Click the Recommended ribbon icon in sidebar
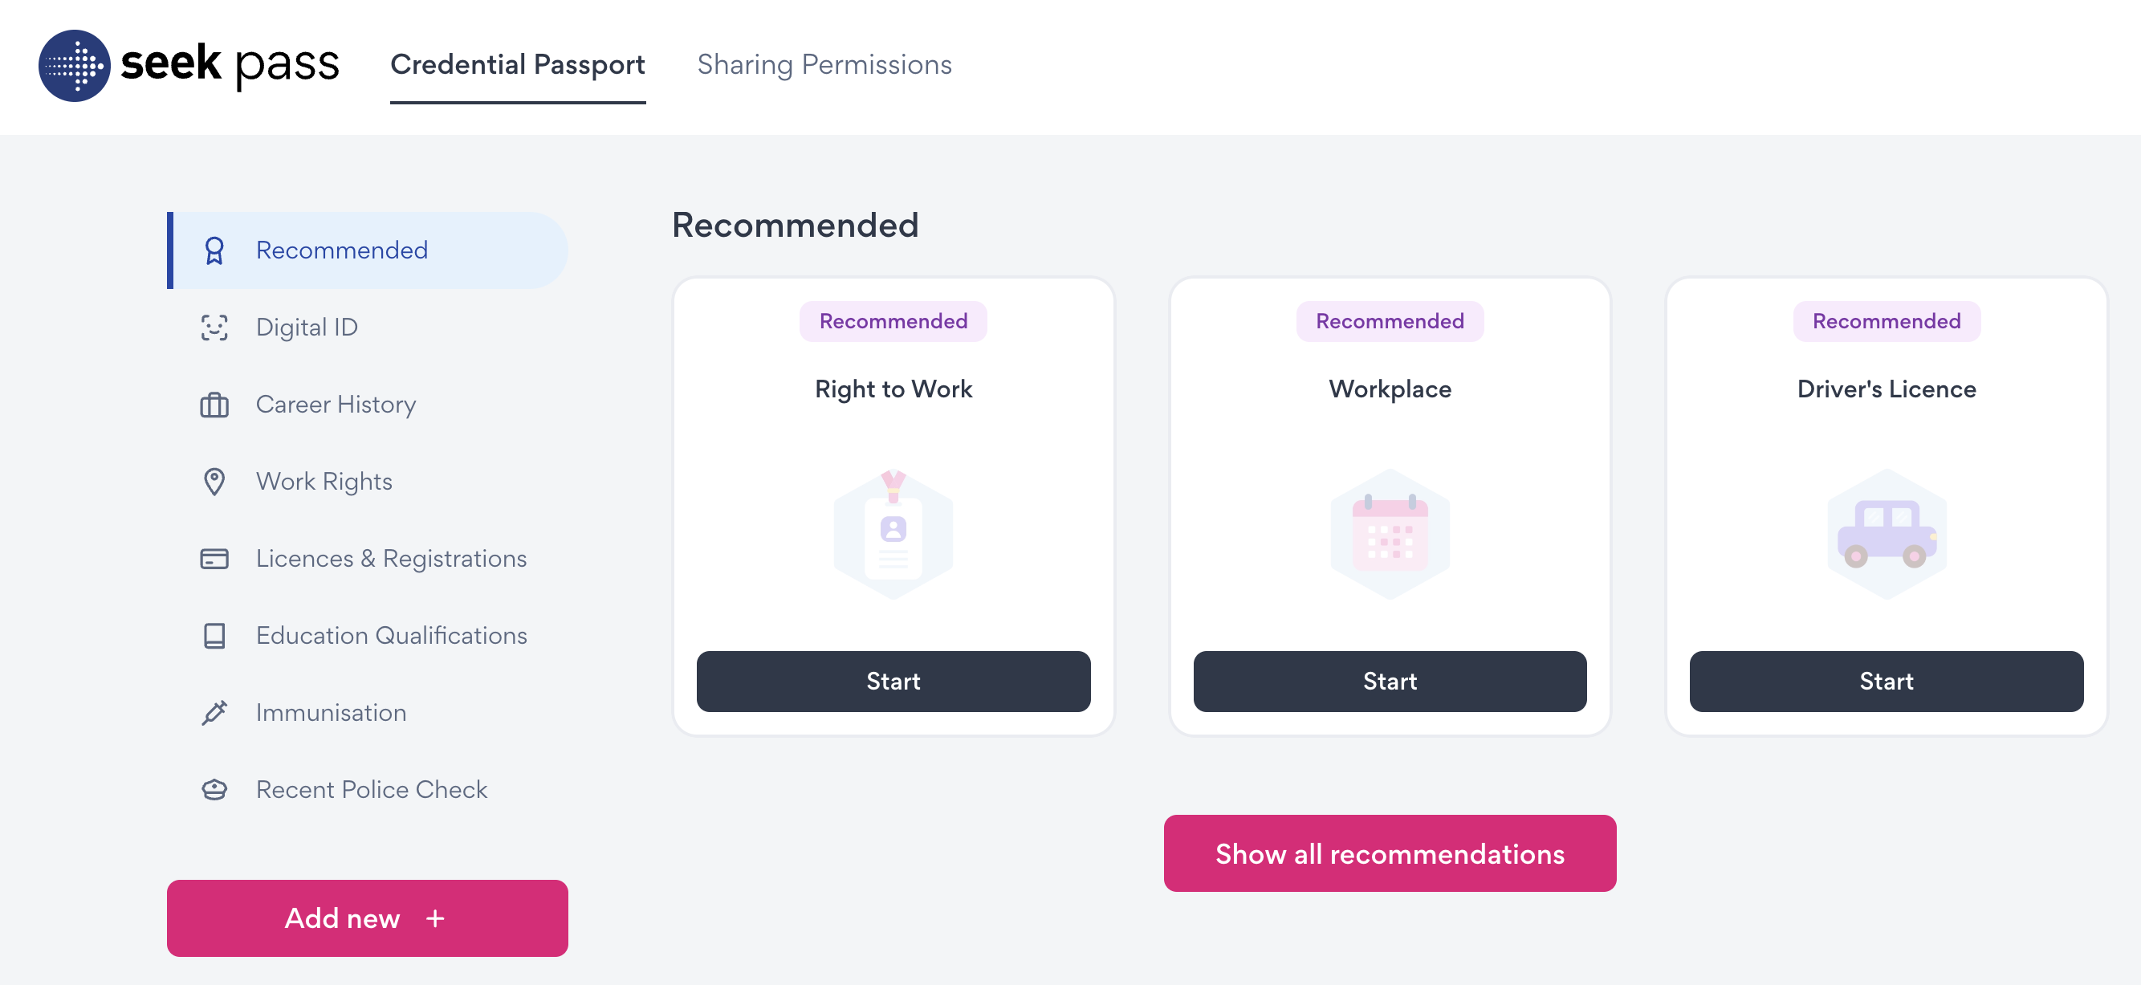Image resolution: width=2141 pixels, height=985 pixels. coord(214,250)
